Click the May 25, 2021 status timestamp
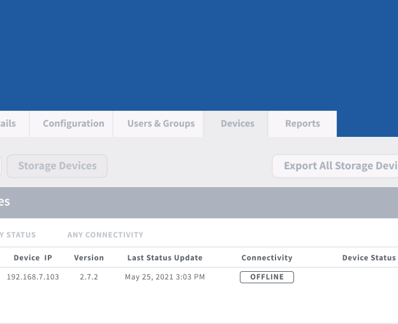This screenshot has width=398, height=324. (x=165, y=277)
